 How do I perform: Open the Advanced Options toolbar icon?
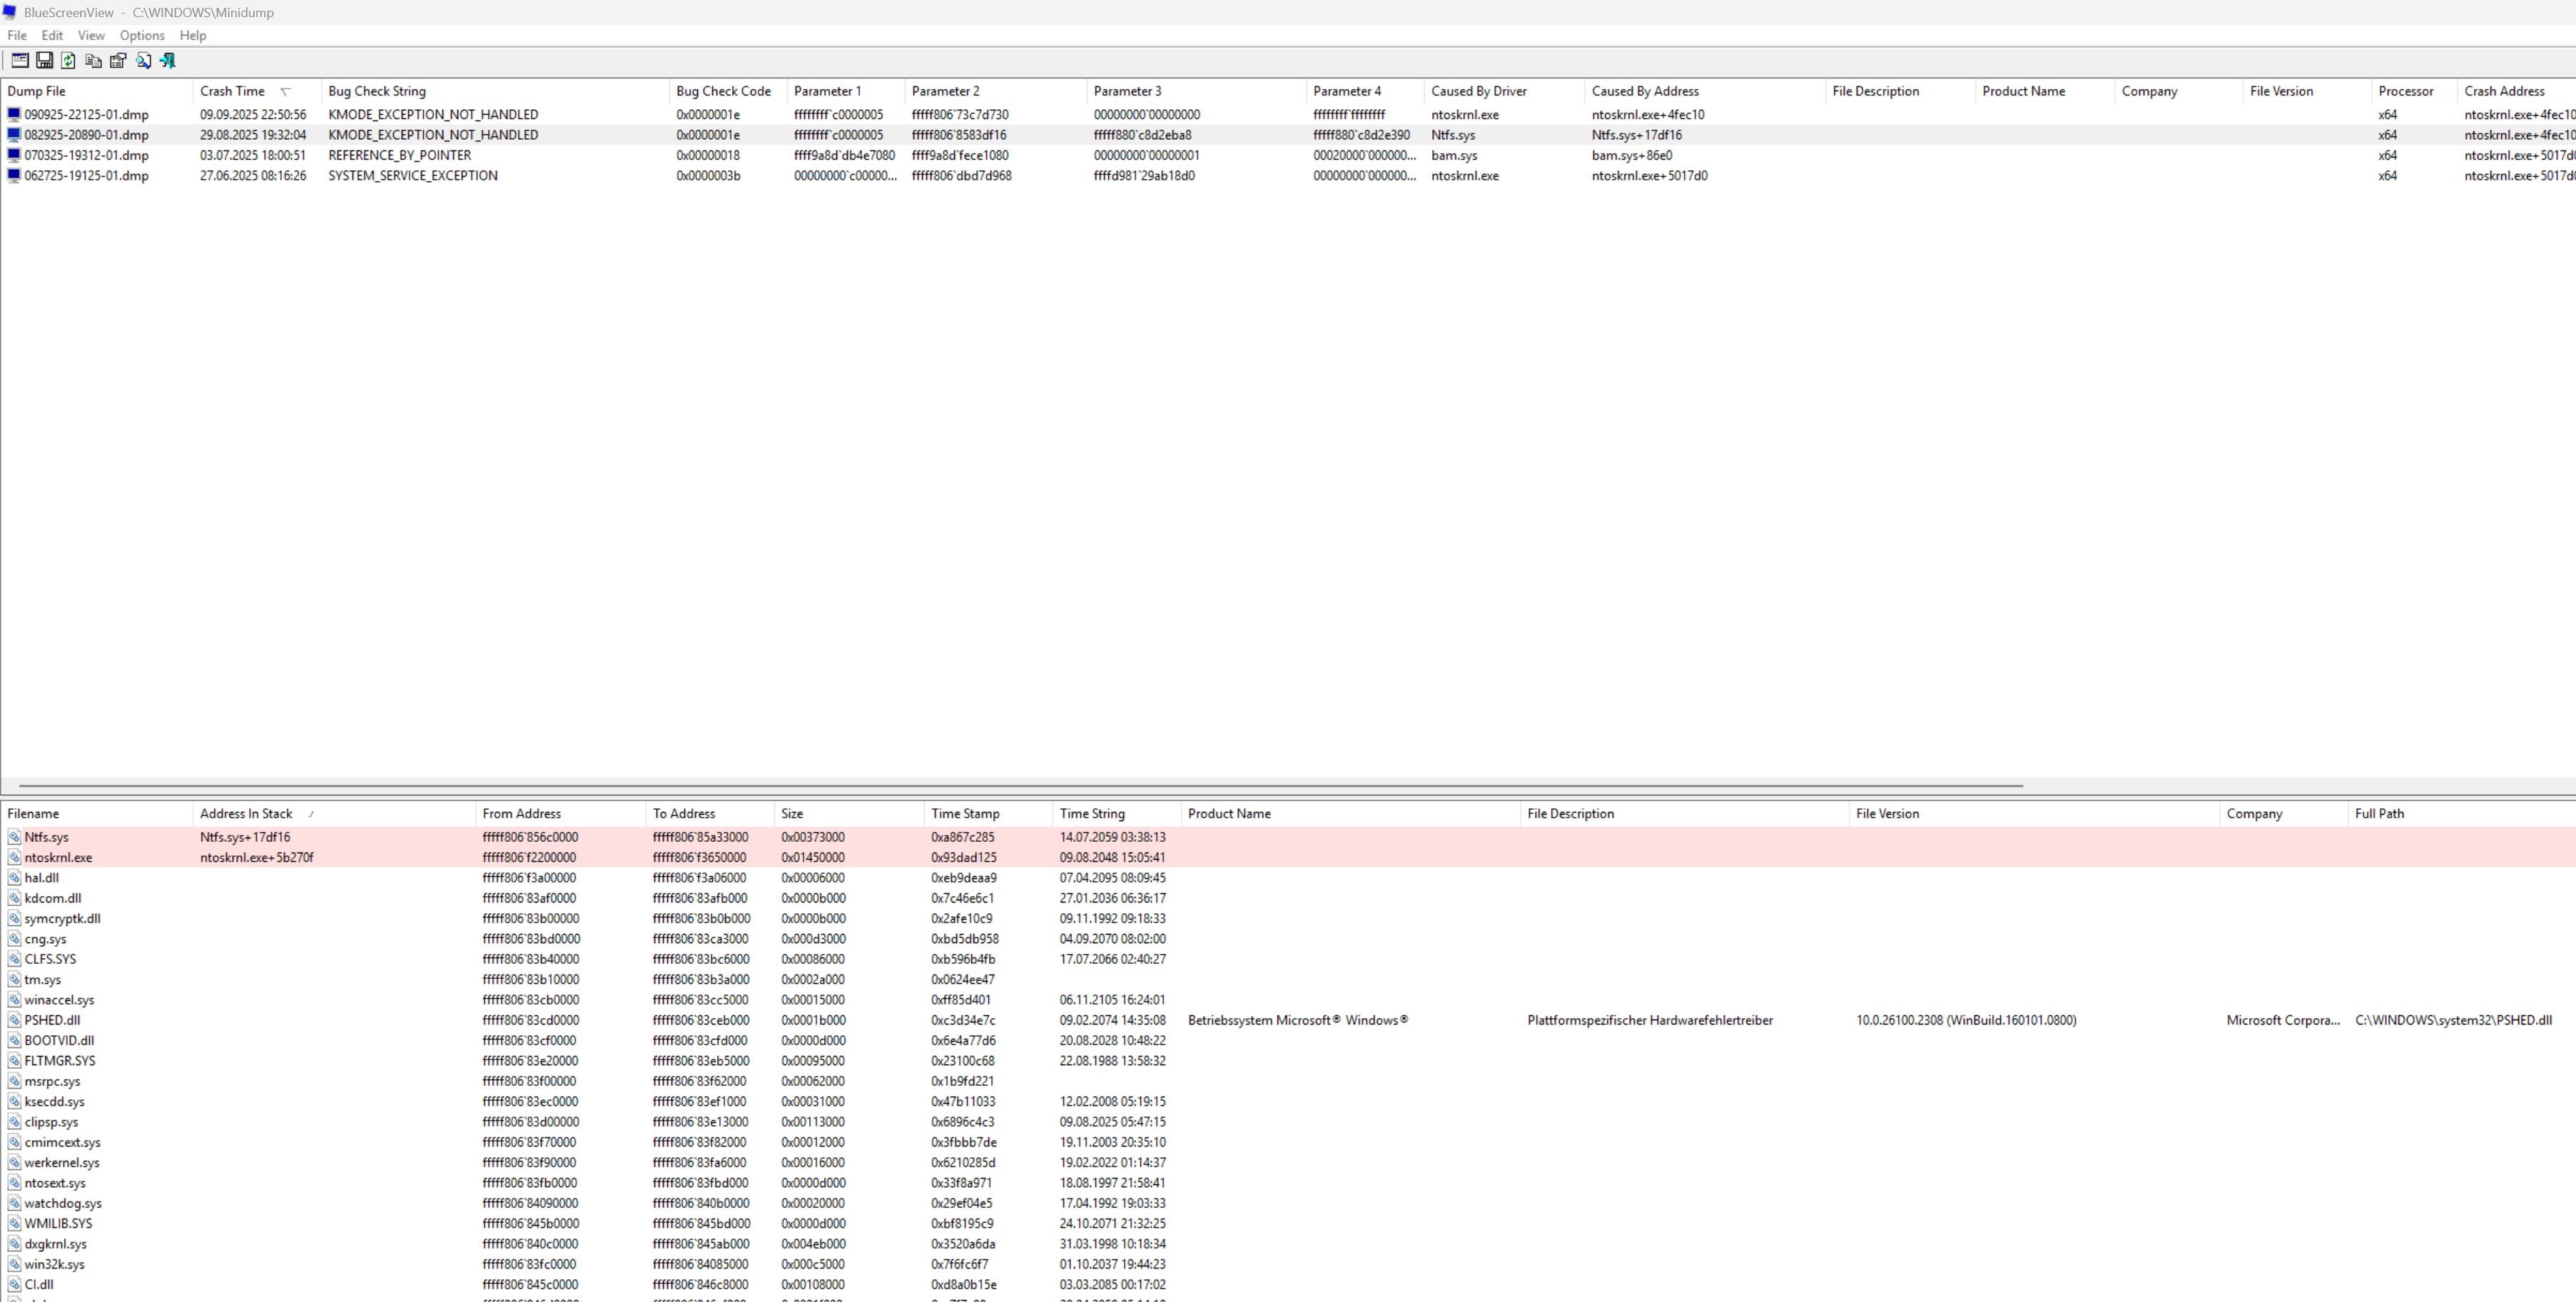pos(19,61)
